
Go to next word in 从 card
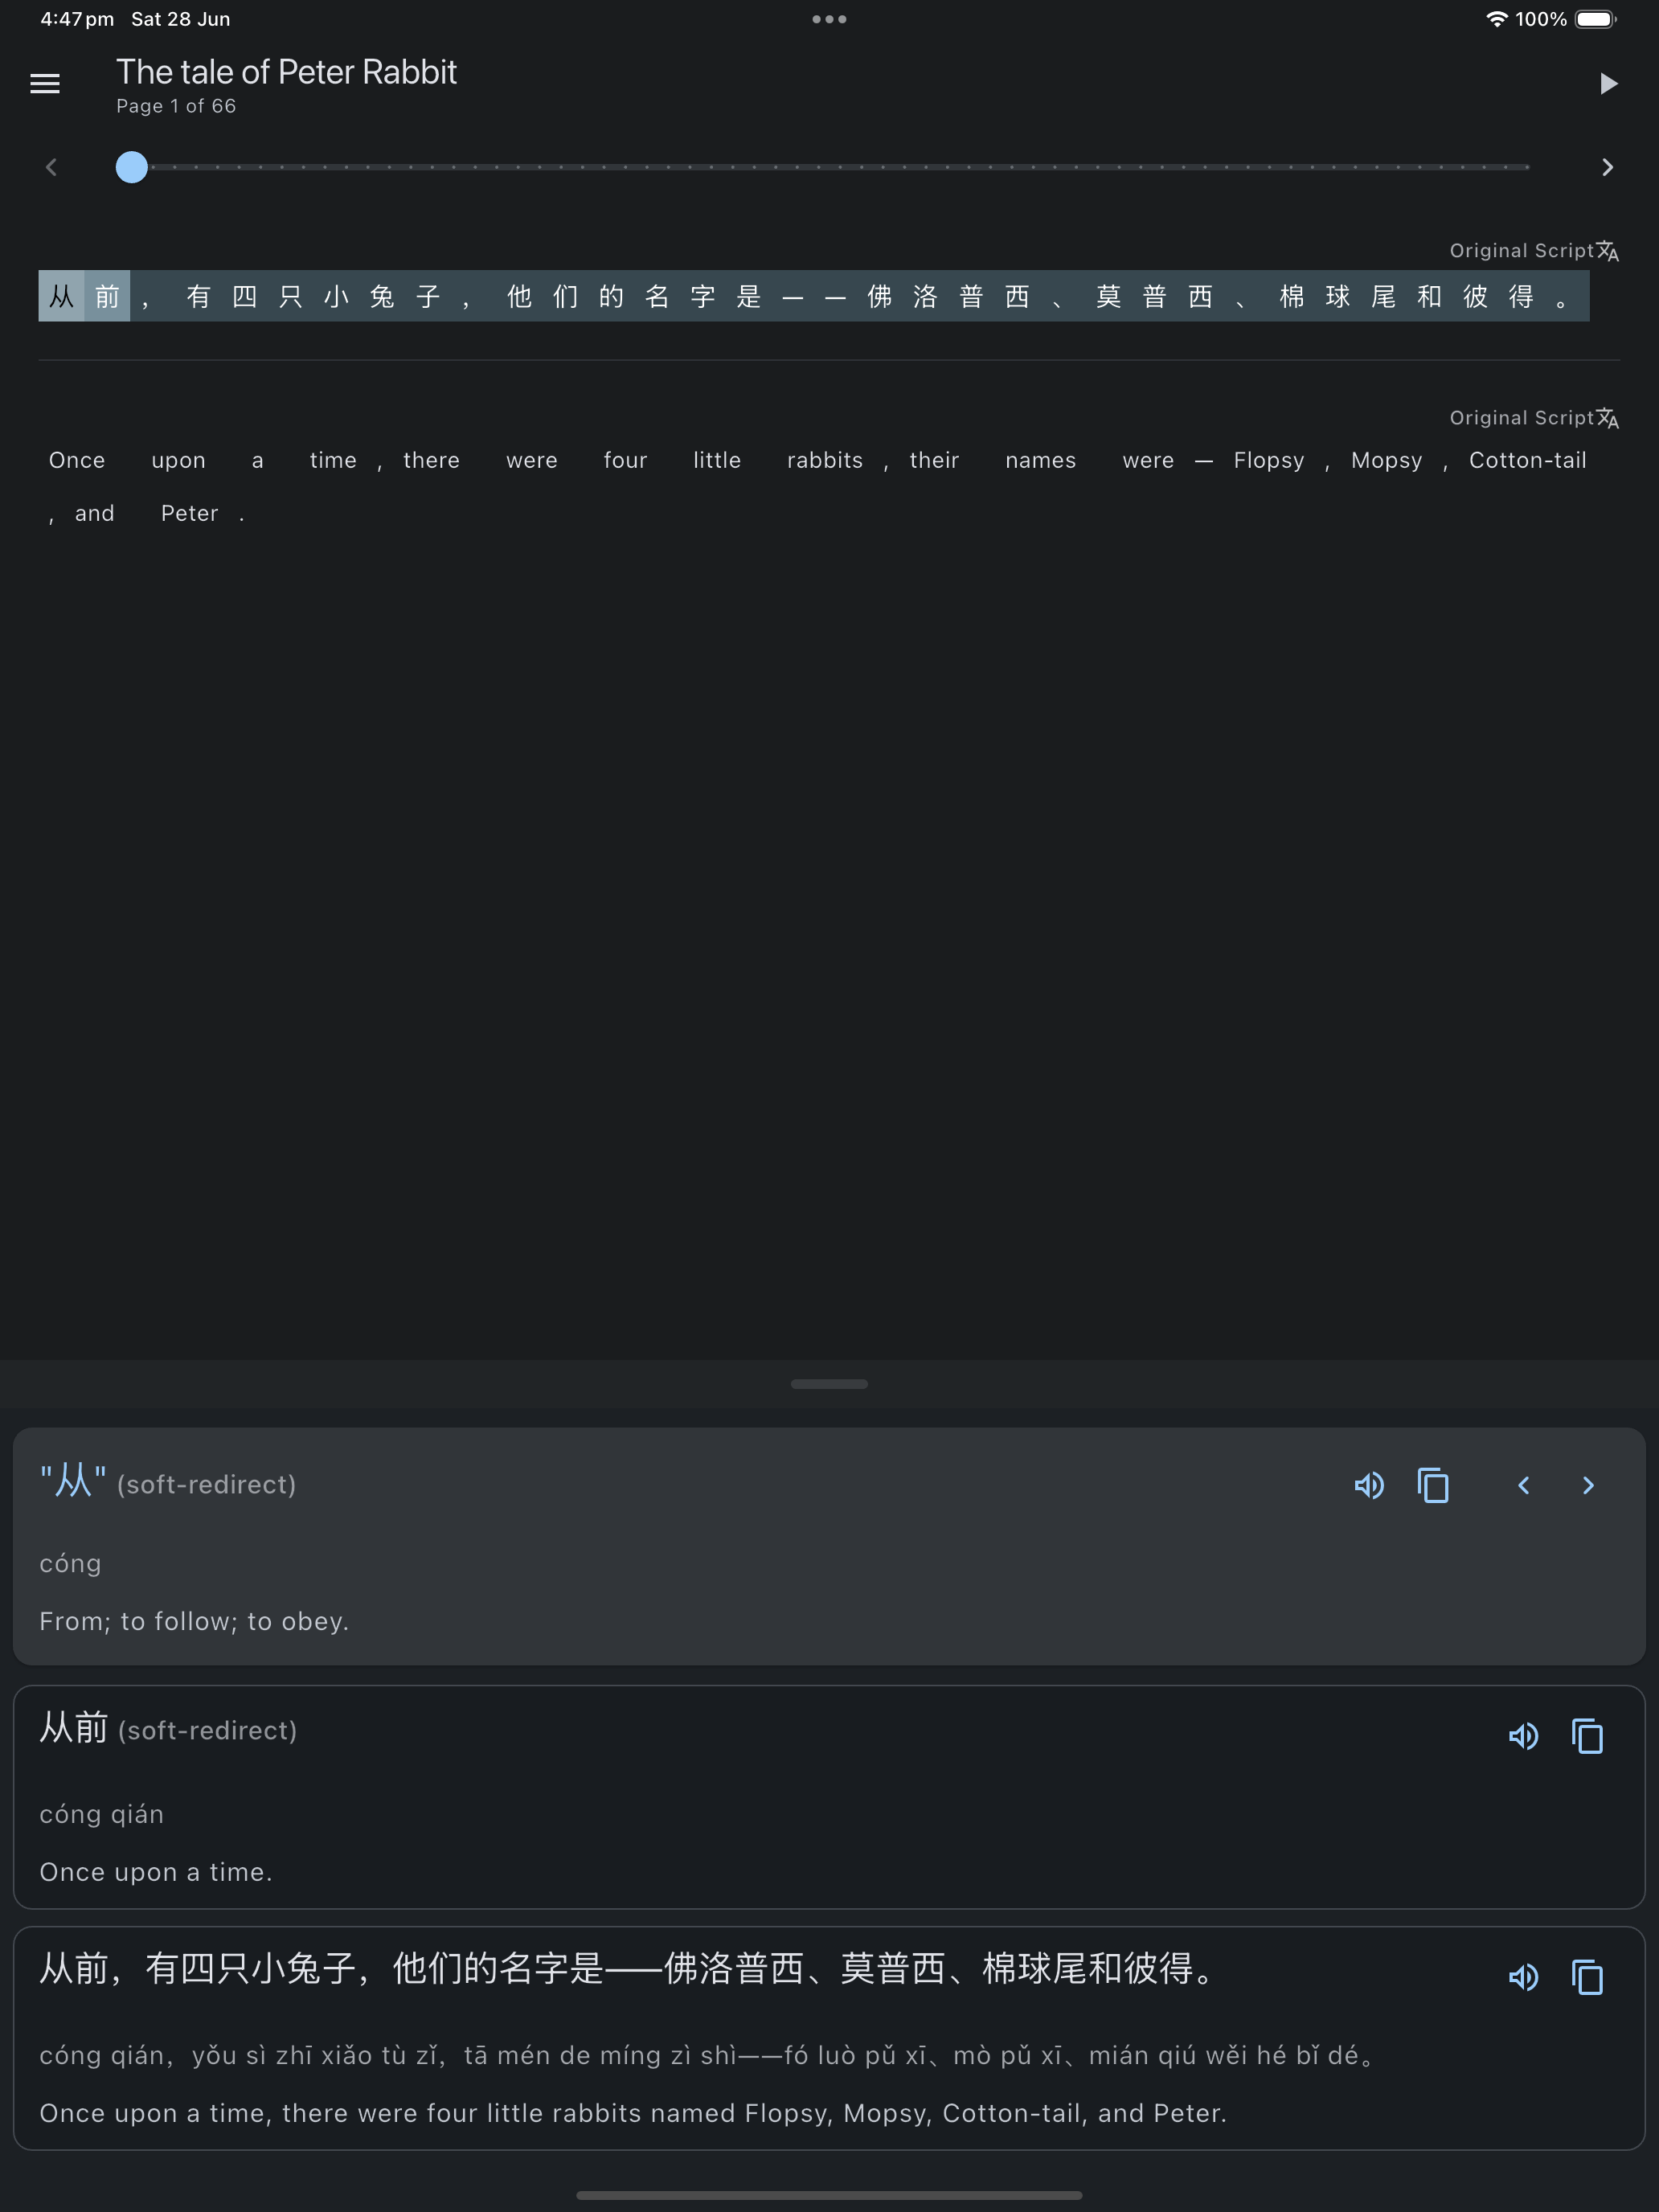click(x=1588, y=1485)
